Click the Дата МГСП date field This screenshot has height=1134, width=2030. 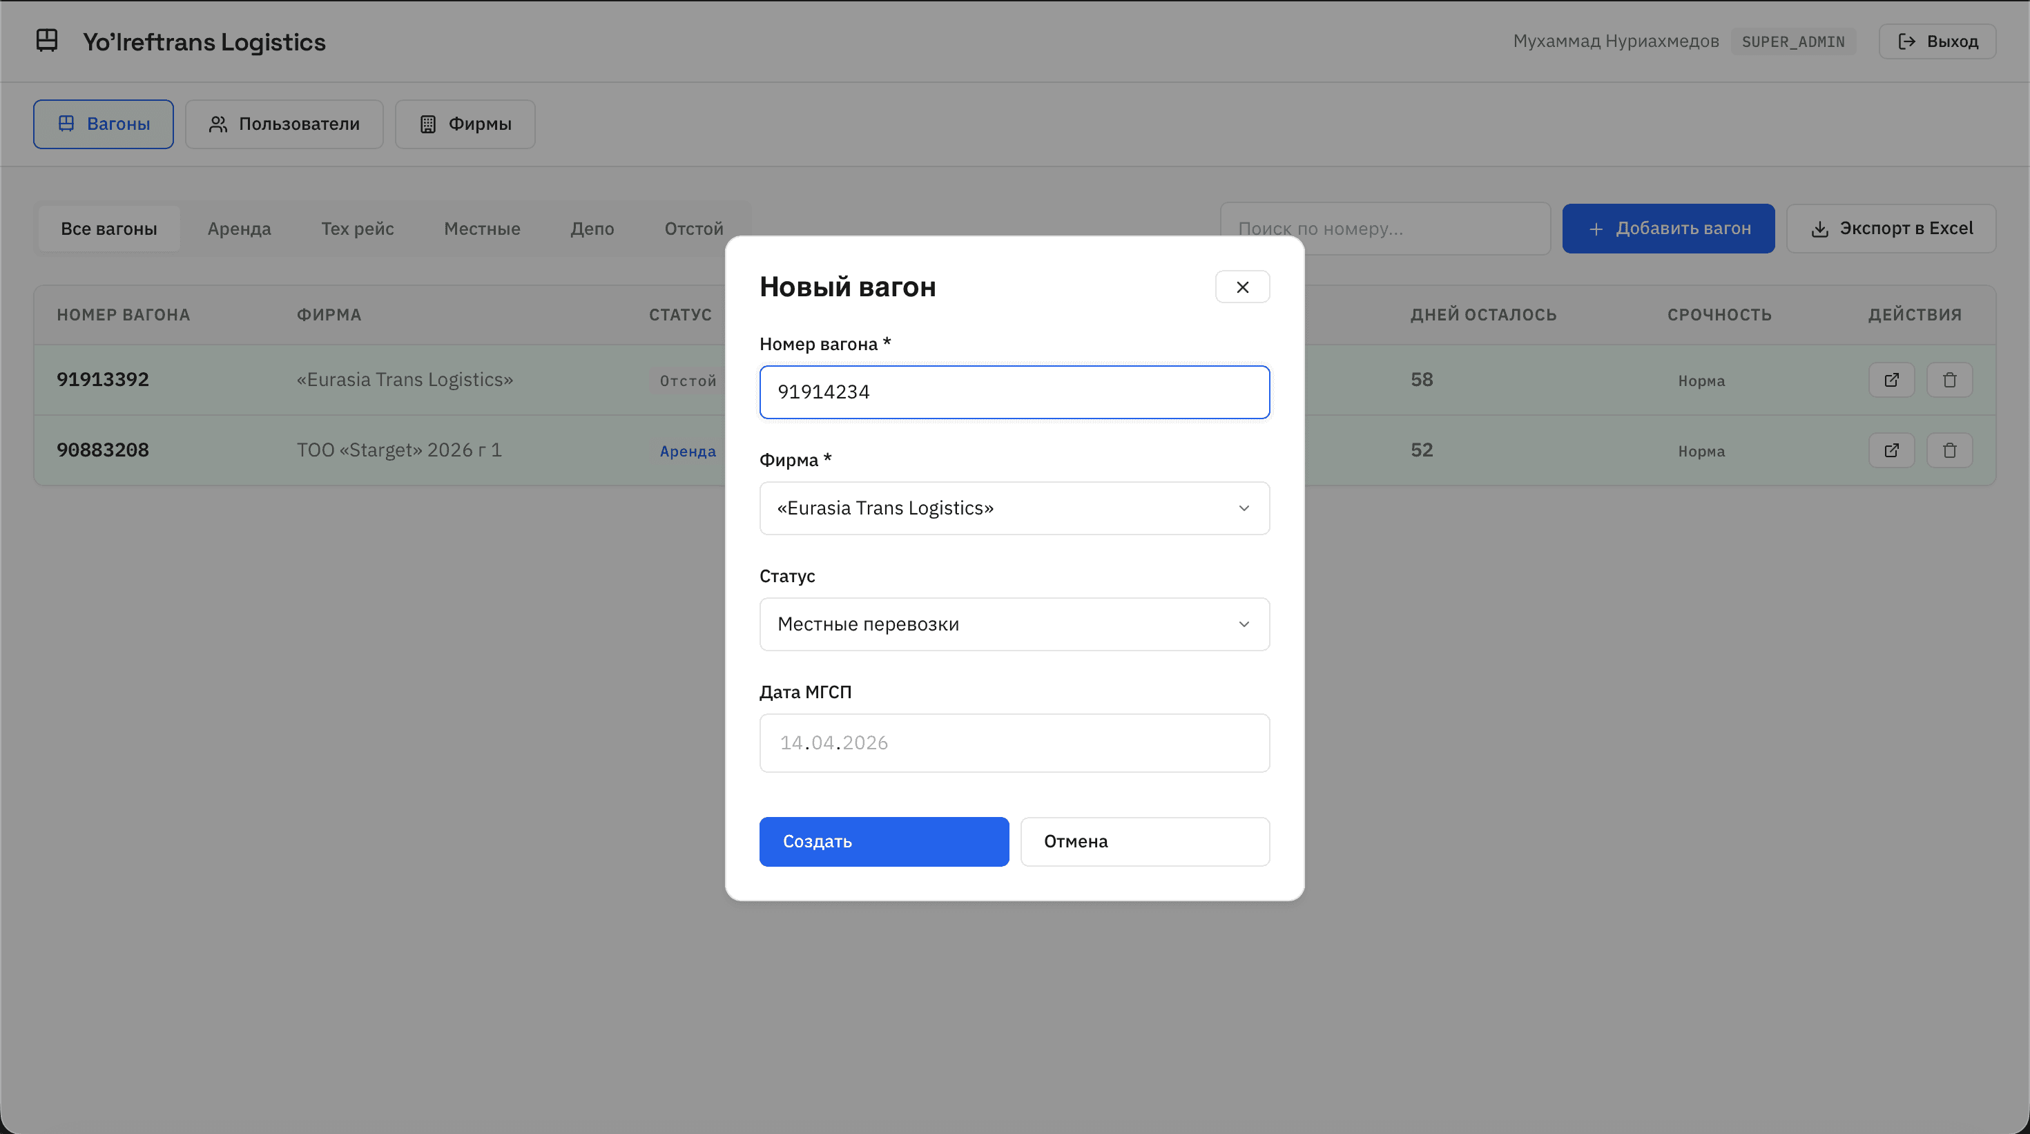pos(1014,742)
